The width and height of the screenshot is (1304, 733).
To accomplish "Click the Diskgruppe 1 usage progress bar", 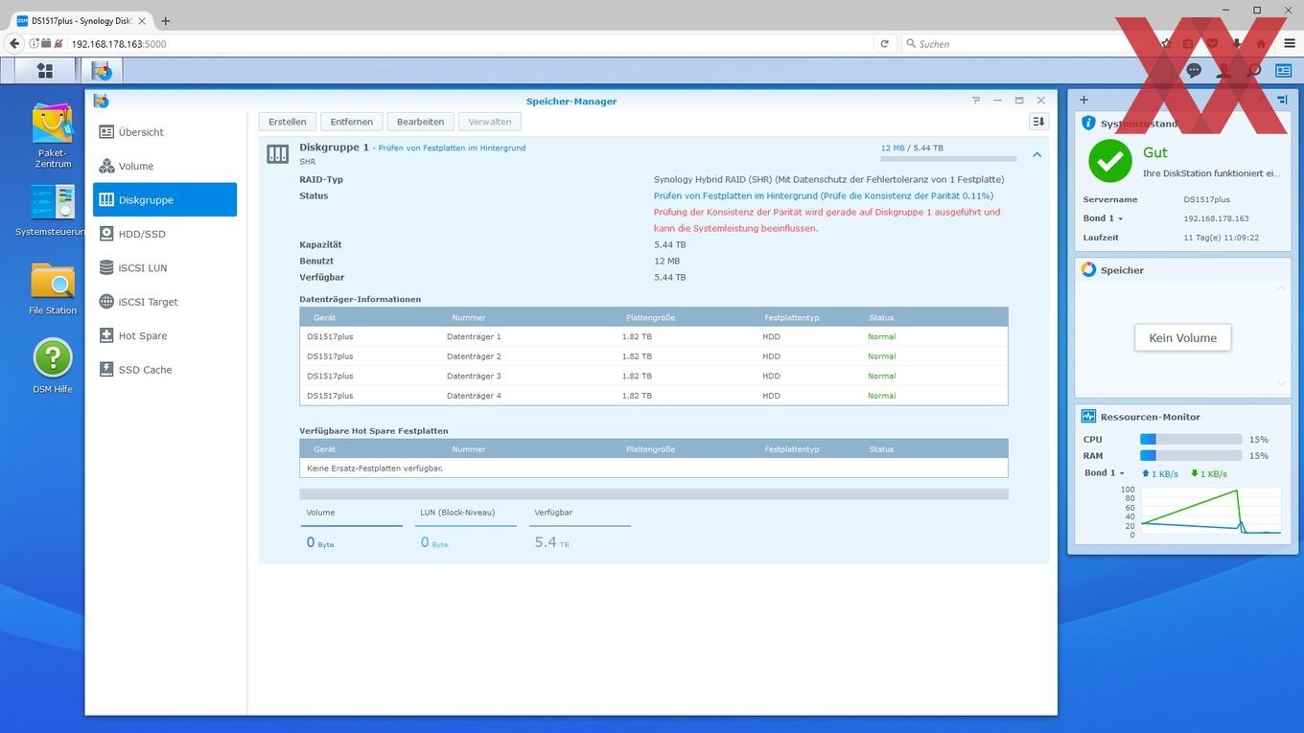I will 948,159.
